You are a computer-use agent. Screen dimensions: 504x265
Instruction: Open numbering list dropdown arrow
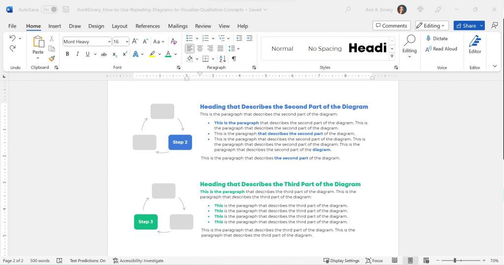(x=213, y=38)
